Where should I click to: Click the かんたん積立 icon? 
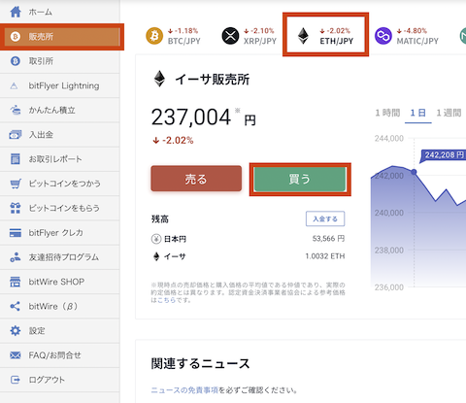[x=16, y=110]
